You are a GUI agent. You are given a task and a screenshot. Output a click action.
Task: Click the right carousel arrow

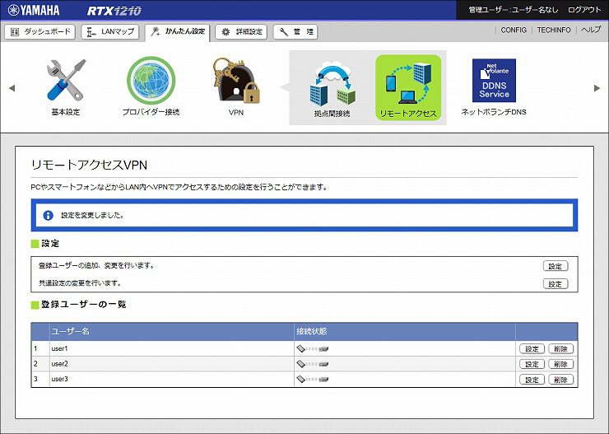click(x=597, y=88)
